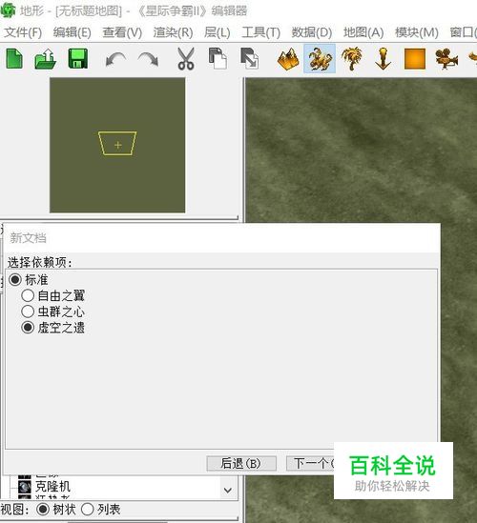Select the Cameras layer camera icon
The image size is (477, 523).
pos(446,59)
